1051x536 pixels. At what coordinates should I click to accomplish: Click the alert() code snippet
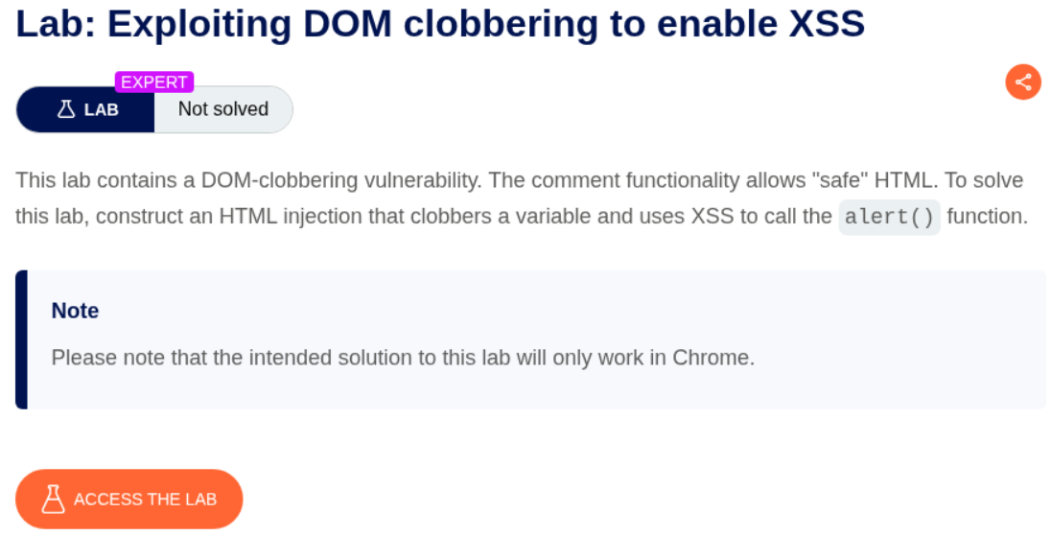[889, 217]
